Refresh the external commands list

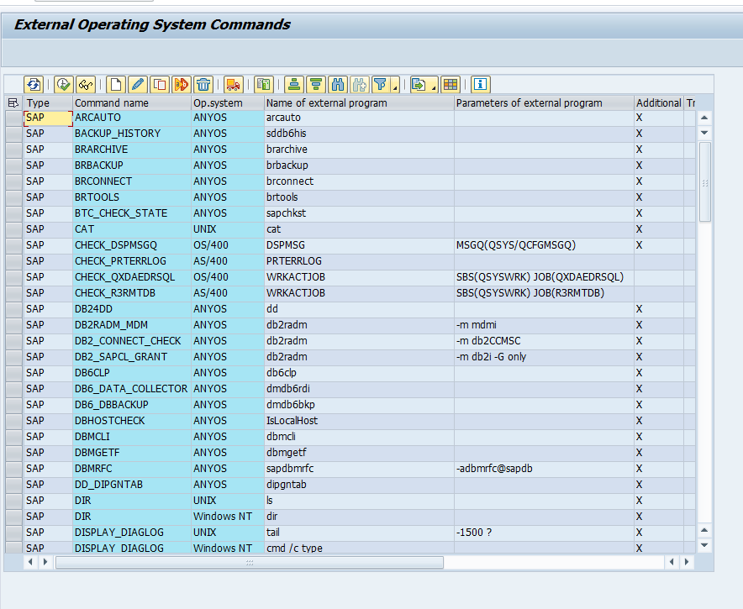(34, 84)
